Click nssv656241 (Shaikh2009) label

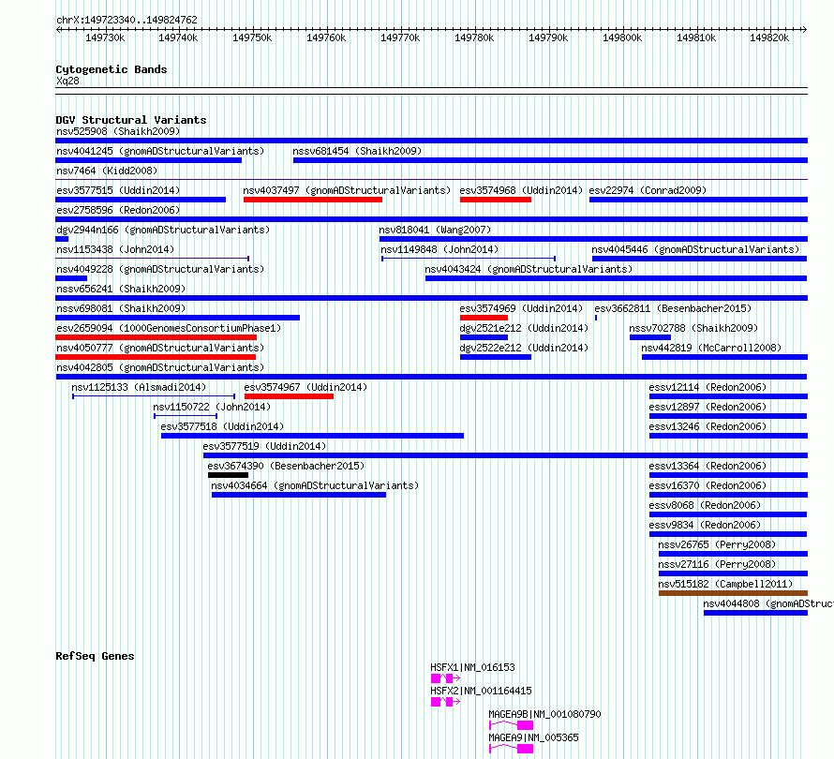tap(121, 289)
